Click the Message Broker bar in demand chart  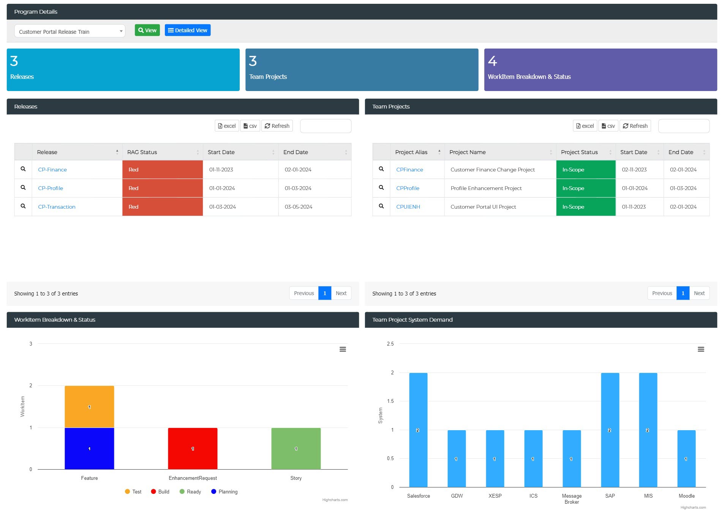[x=572, y=459]
